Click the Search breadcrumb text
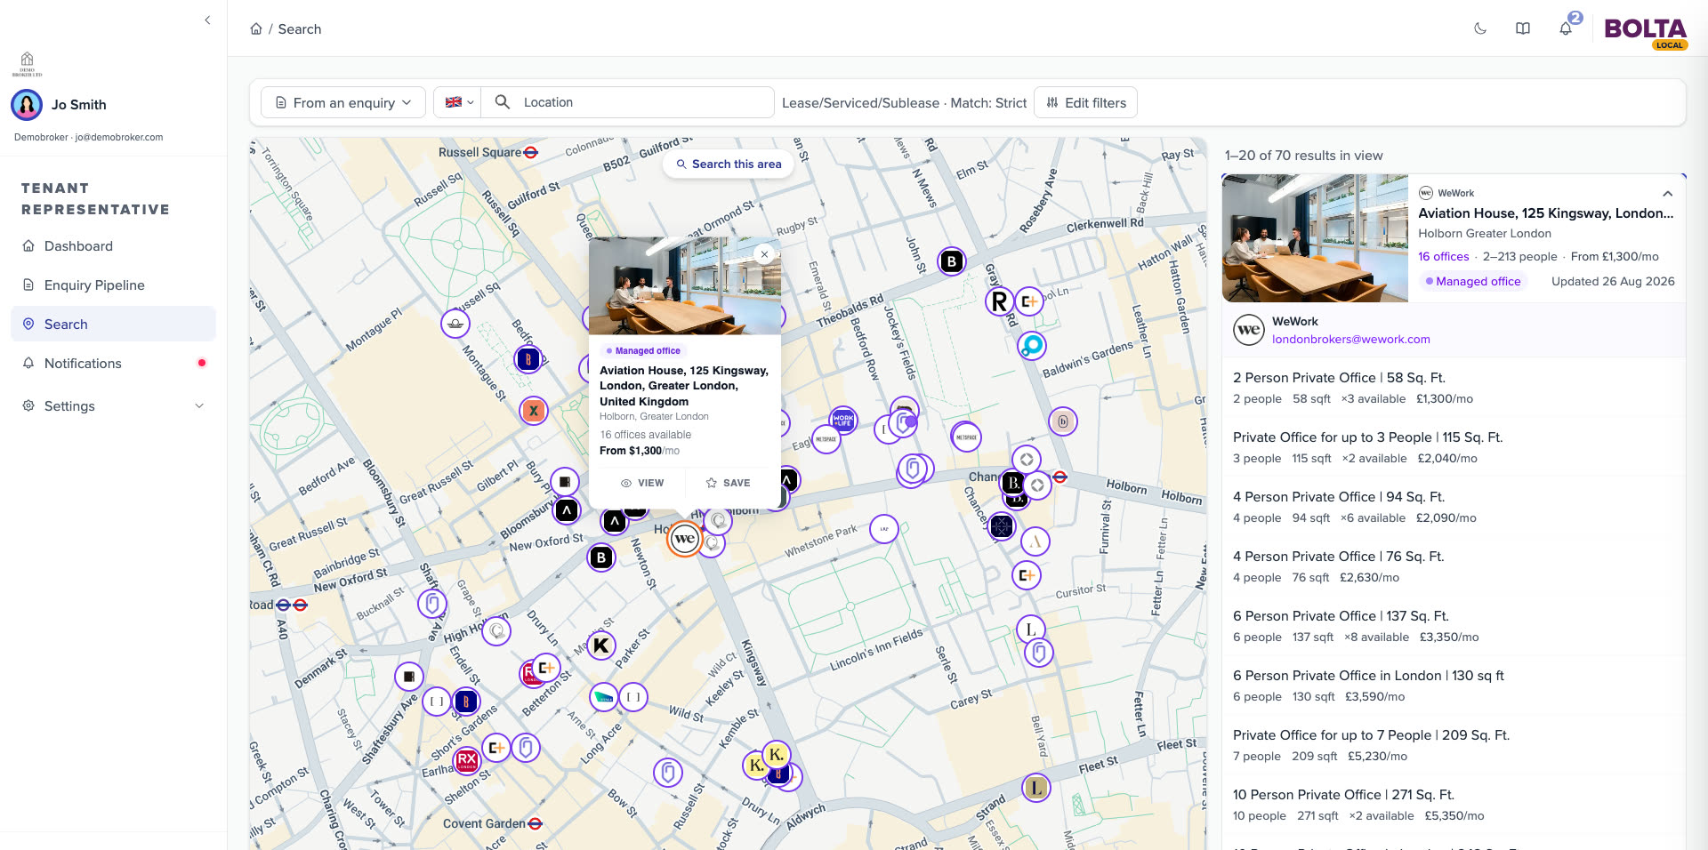 click(x=300, y=29)
